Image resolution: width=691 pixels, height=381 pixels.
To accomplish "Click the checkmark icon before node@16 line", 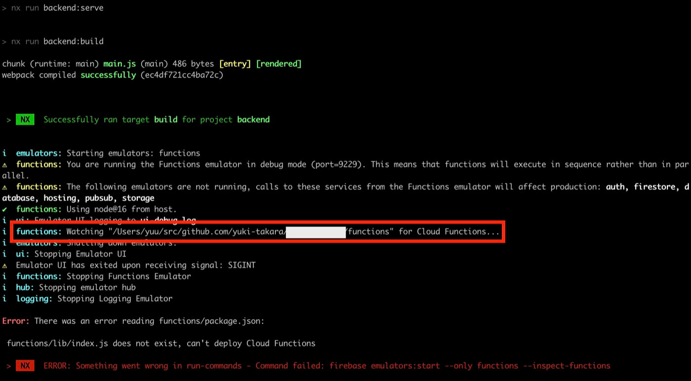I will 4,209.
